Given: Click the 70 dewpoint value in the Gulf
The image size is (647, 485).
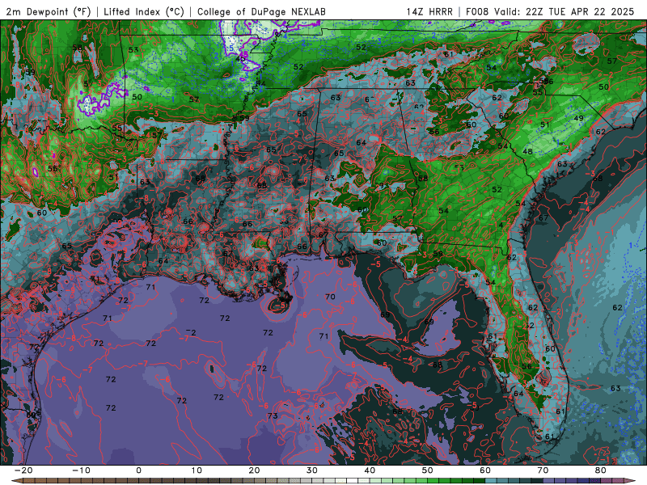Looking at the screenshot, I should pyautogui.click(x=330, y=297).
